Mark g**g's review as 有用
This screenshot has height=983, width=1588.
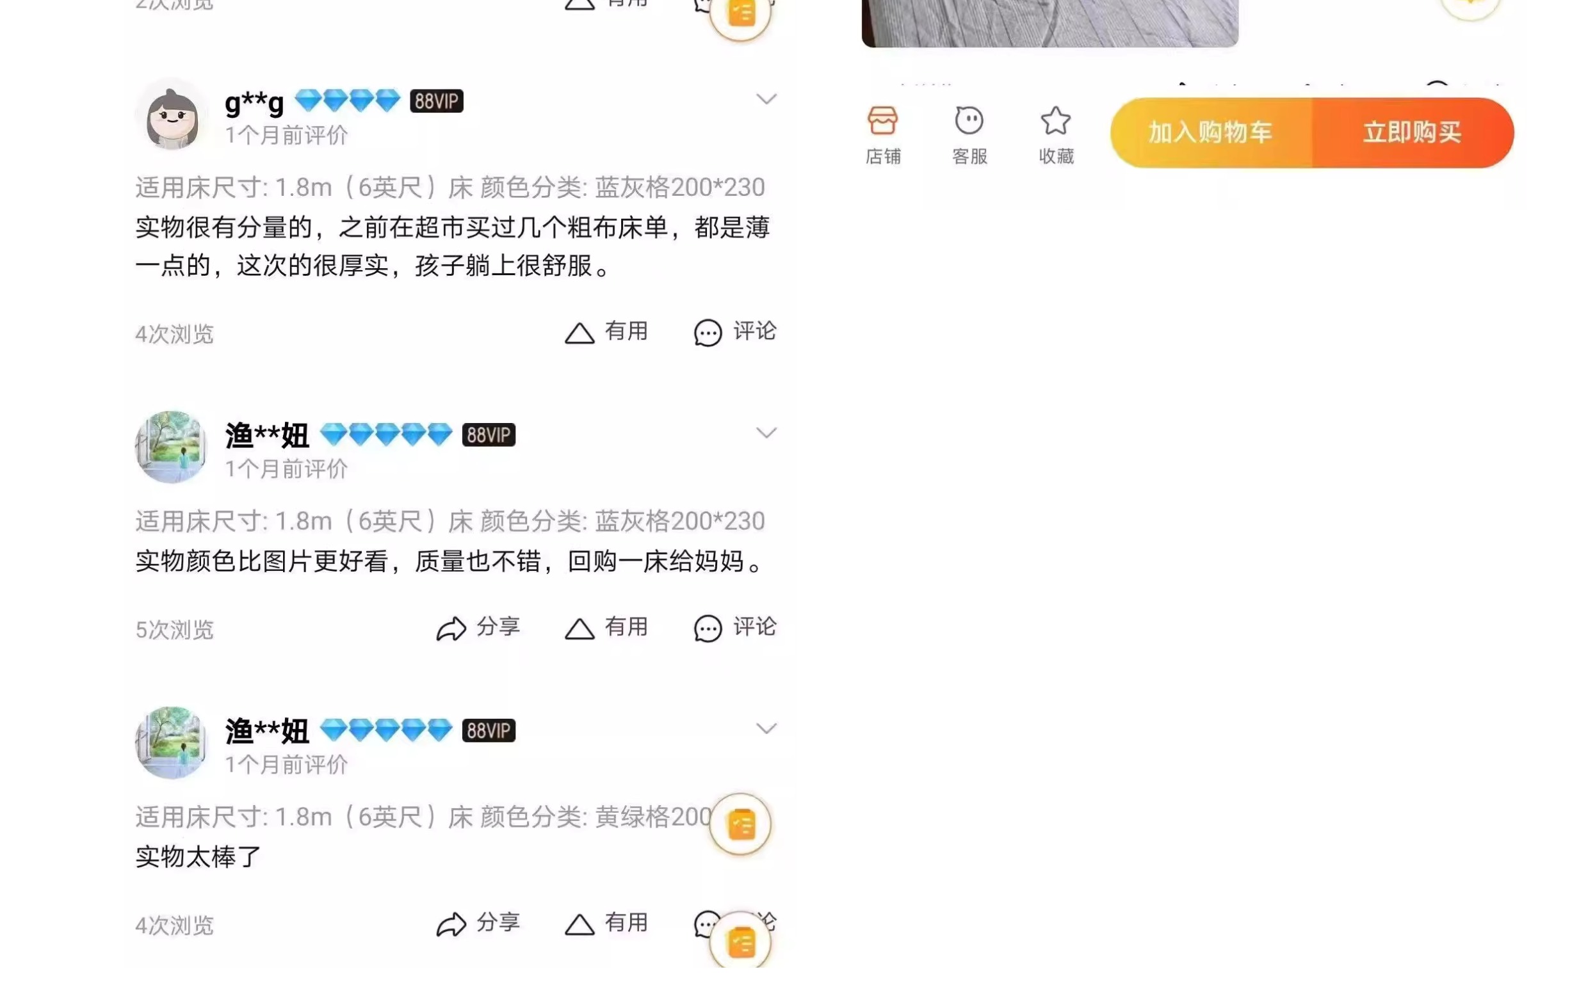(x=605, y=332)
